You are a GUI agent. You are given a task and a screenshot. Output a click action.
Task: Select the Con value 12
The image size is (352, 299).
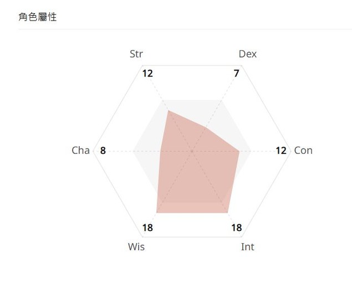click(x=281, y=151)
